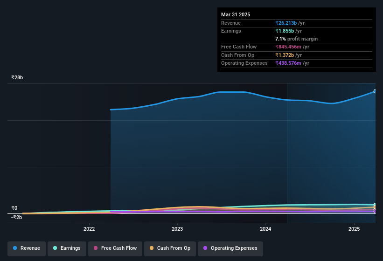Toggle the Free Cash Flow legend button
The width and height of the screenshot is (383, 261).
click(115, 248)
